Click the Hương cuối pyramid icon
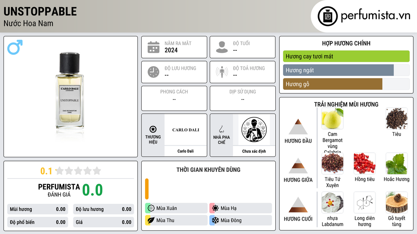This screenshot has width=417, height=234. tap(298, 205)
